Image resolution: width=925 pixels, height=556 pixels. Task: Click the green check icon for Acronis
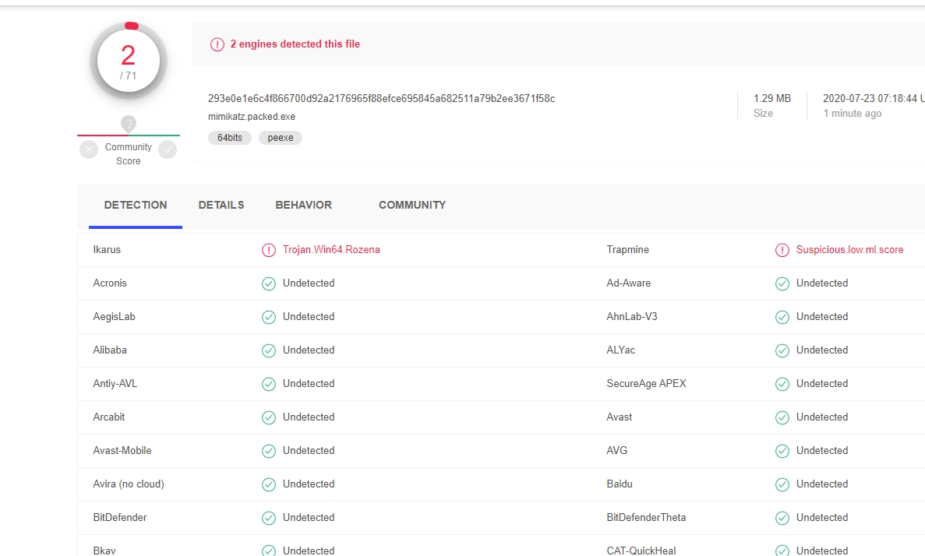tap(269, 283)
